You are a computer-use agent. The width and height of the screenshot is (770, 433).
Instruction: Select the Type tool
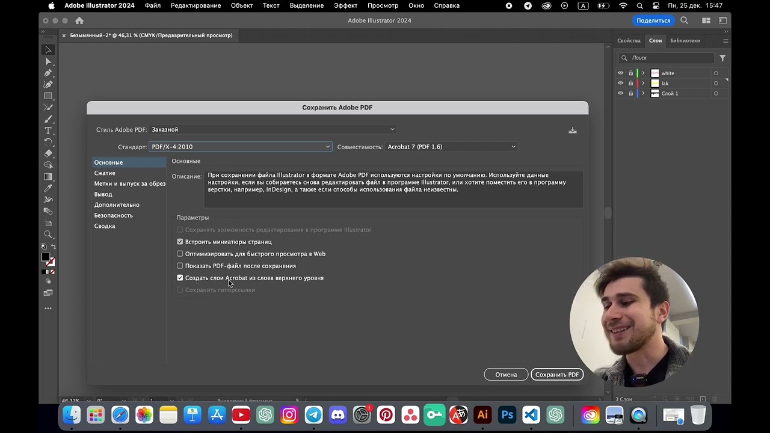(48, 131)
